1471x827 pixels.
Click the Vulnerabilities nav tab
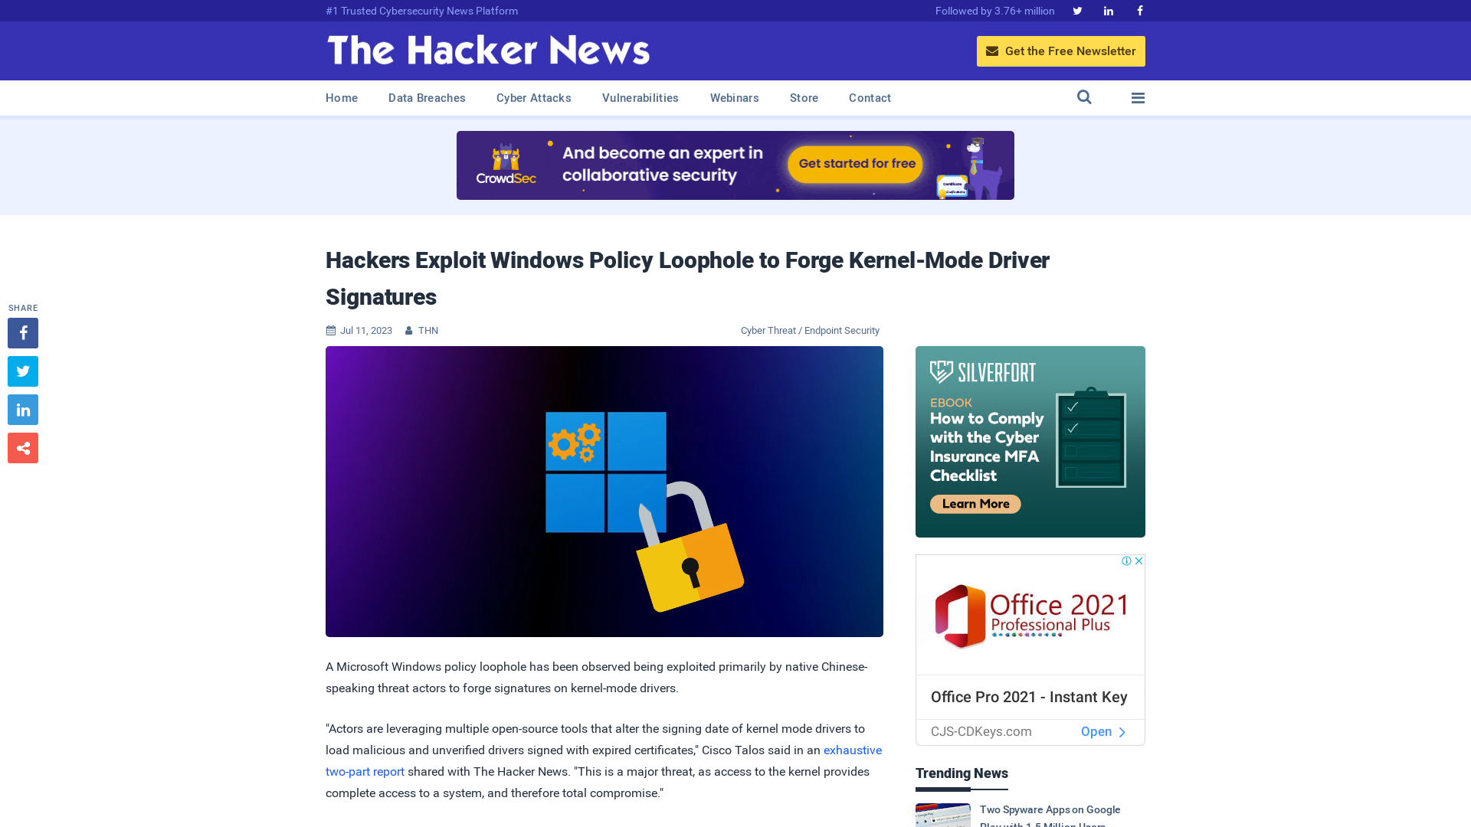click(x=640, y=97)
